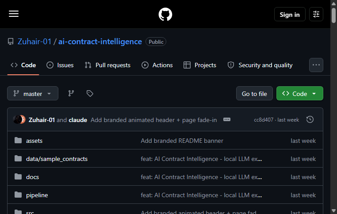Image resolution: width=337 pixels, height=214 pixels.
Task: Open the Projects tab
Action: pos(199,65)
